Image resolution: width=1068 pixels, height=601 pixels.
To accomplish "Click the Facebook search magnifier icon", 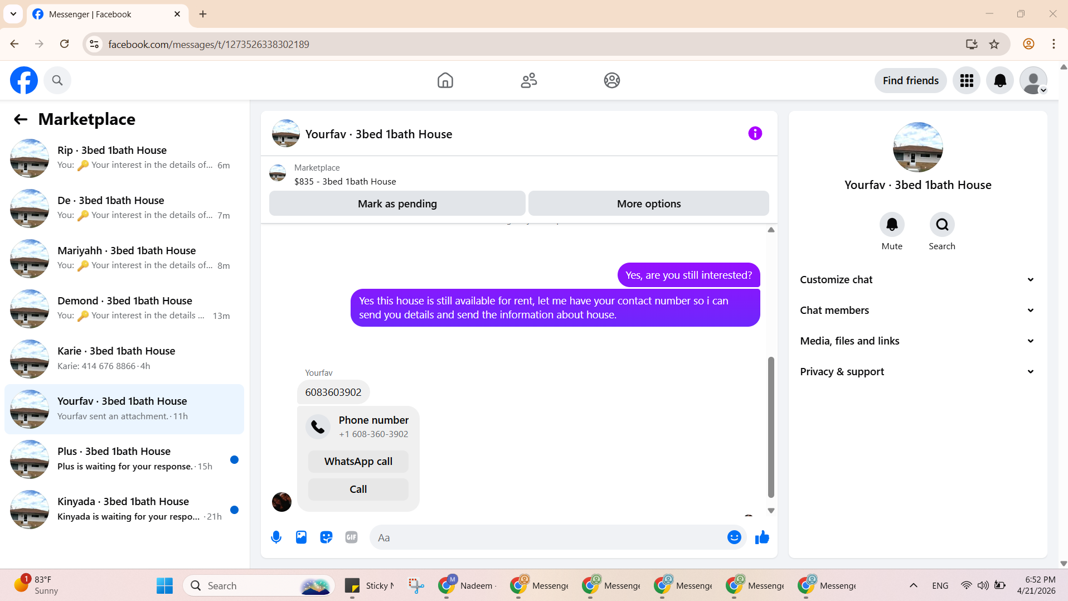I will (x=57, y=80).
